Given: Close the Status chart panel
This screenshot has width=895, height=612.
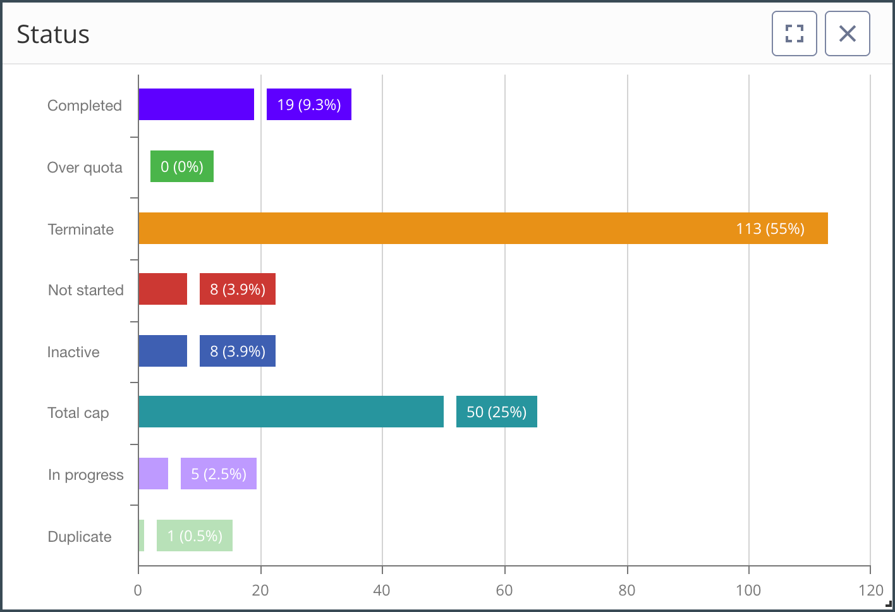Looking at the screenshot, I should 847,34.
